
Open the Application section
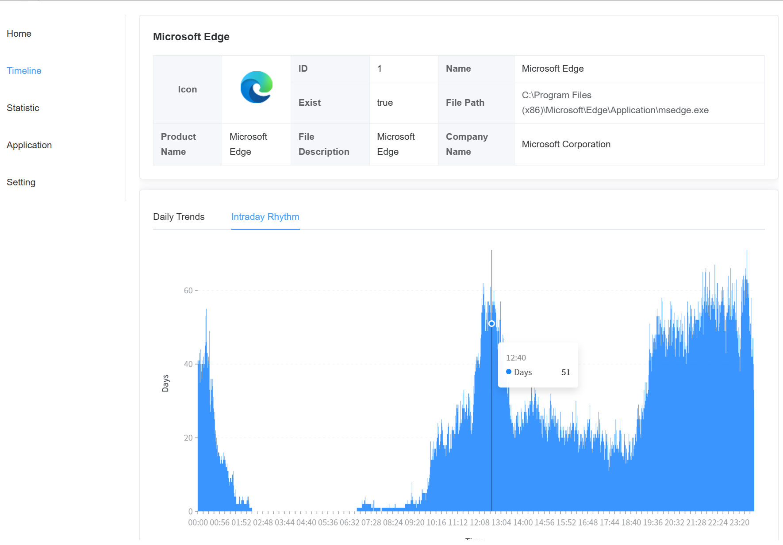[x=29, y=145]
